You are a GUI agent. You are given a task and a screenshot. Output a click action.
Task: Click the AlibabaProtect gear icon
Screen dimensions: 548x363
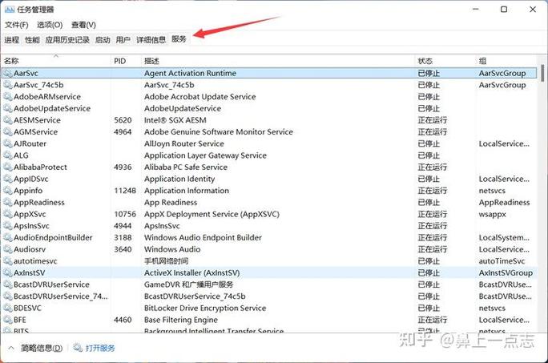(x=8, y=167)
